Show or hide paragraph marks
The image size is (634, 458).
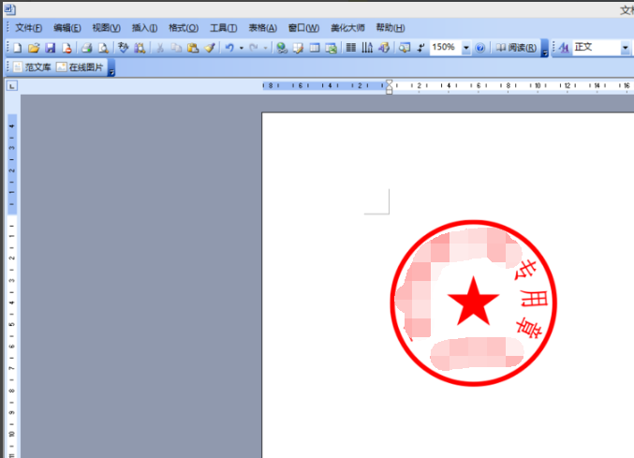[x=420, y=48]
